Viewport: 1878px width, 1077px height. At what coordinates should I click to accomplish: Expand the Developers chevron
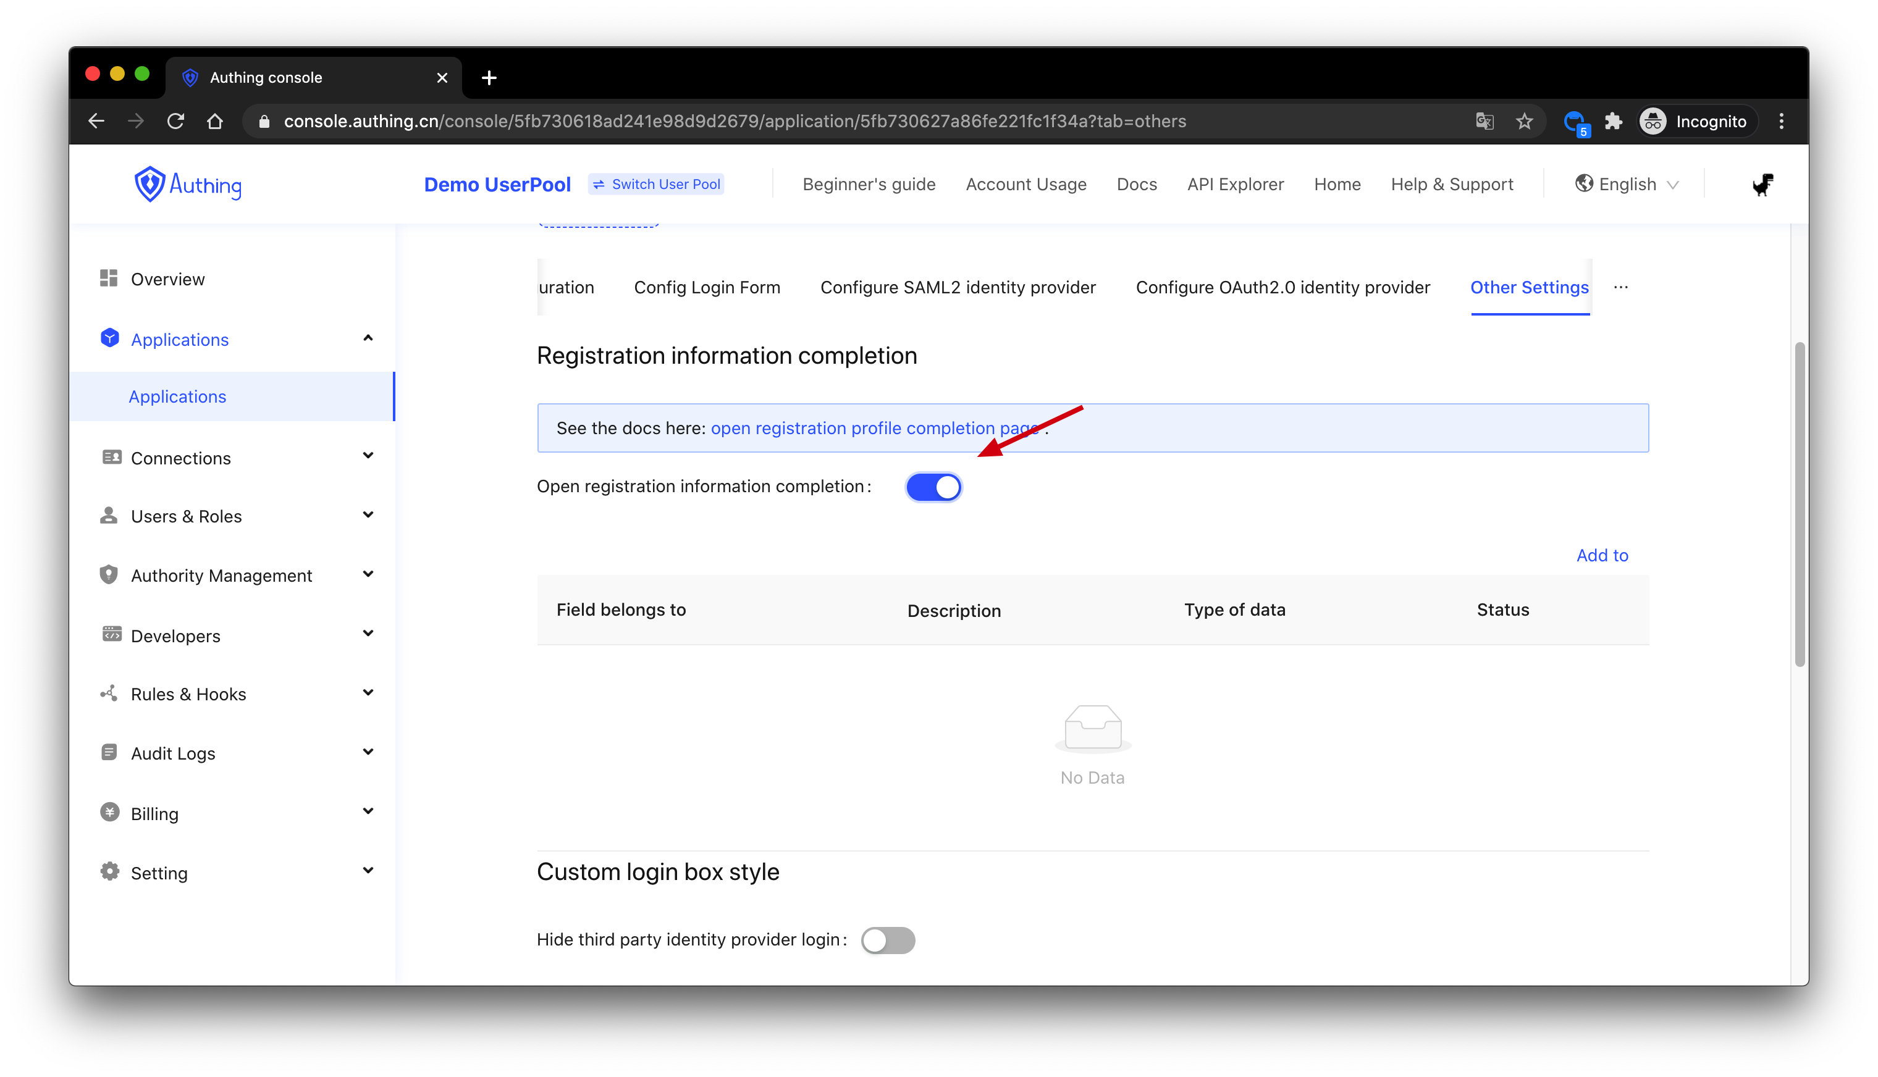click(368, 633)
